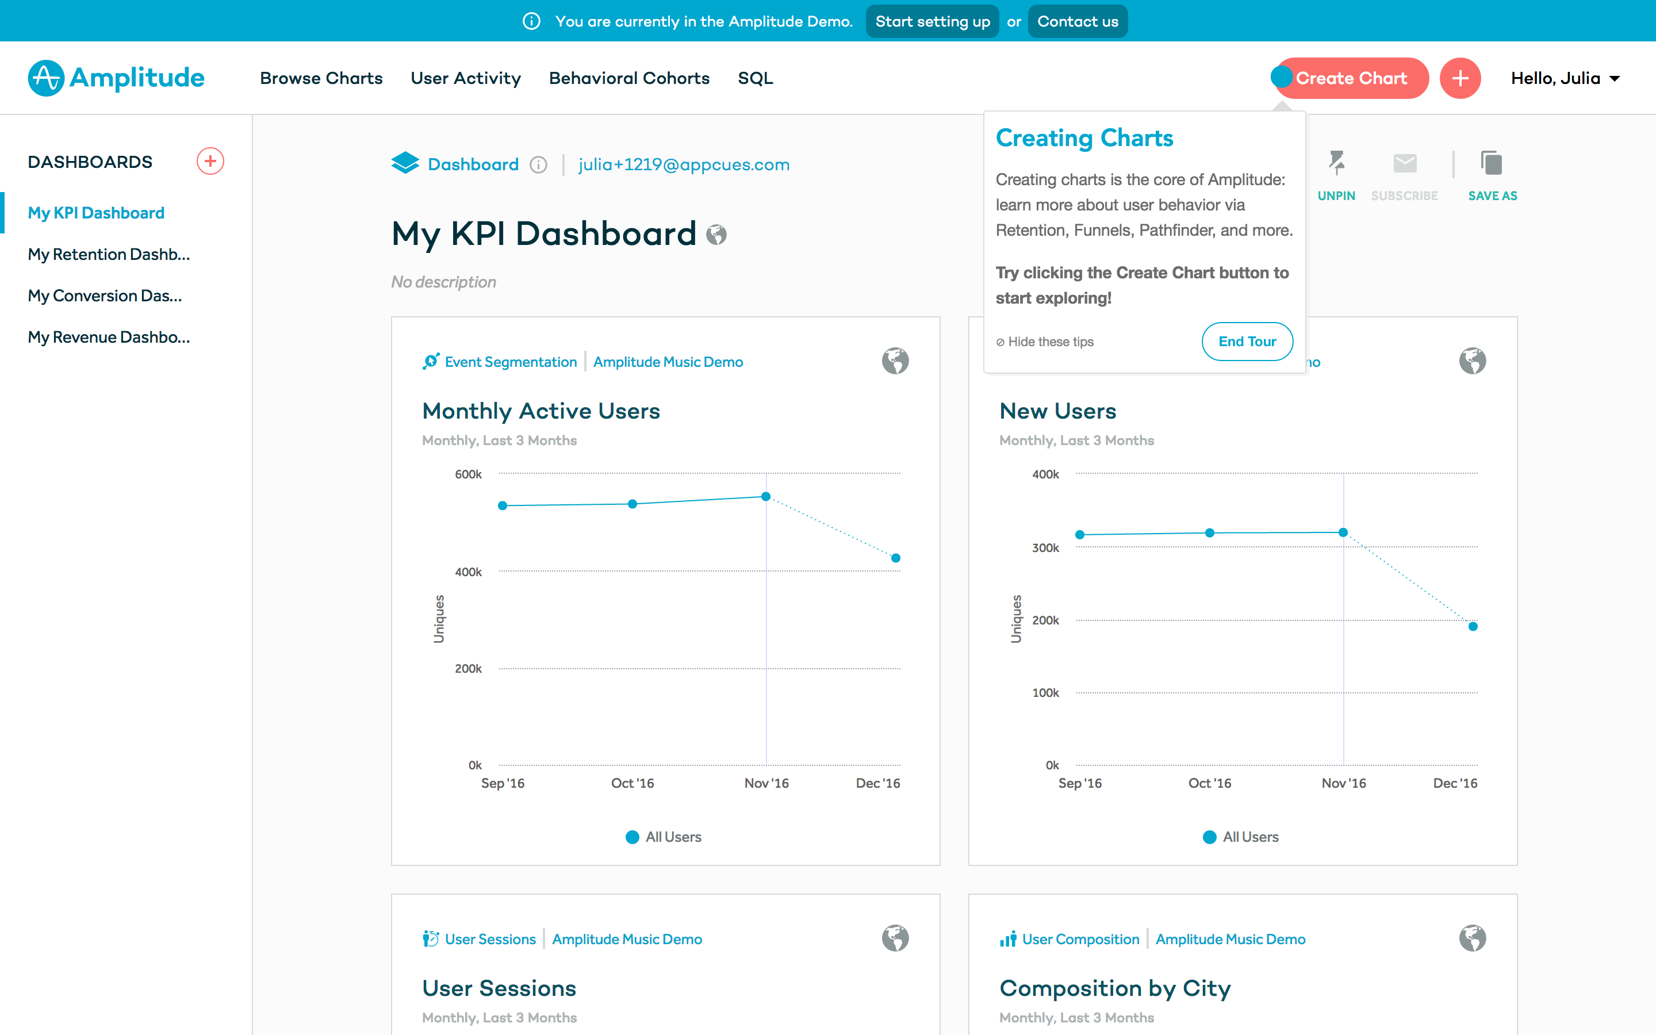Image resolution: width=1656 pixels, height=1035 pixels.
Task: Open the User Sessions chart title
Action: click(499, 988)
